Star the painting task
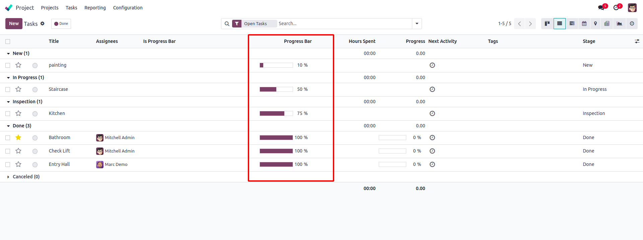The image size is (643, 240). pyautogui.click(x=18, y=65)
